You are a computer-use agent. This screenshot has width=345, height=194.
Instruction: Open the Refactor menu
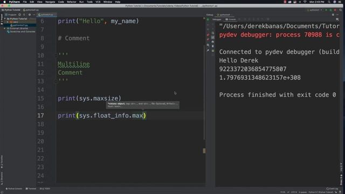(72, 2)
